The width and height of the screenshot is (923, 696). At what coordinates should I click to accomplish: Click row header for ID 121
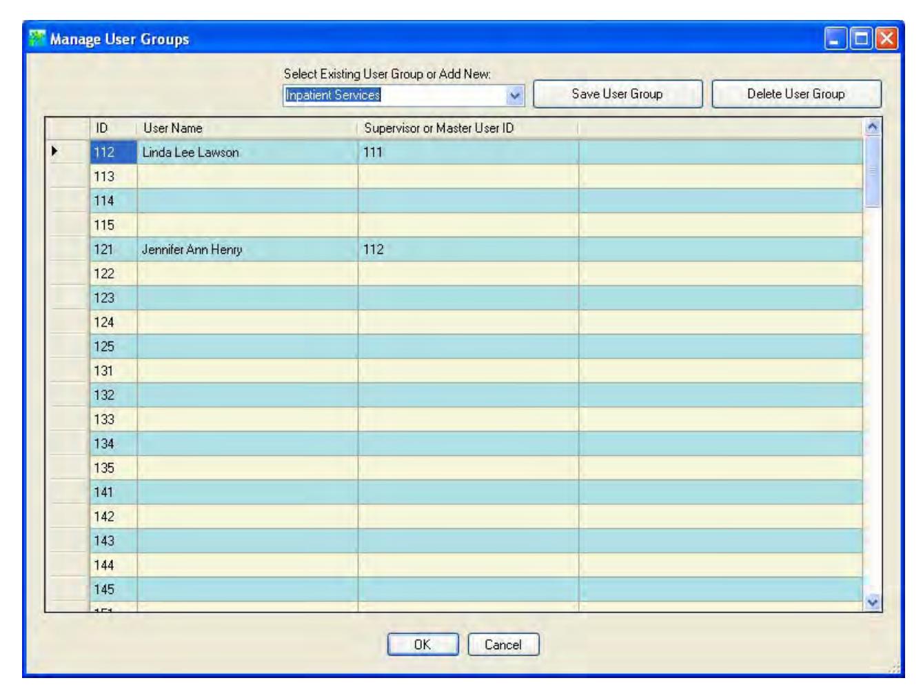[68, 250]
